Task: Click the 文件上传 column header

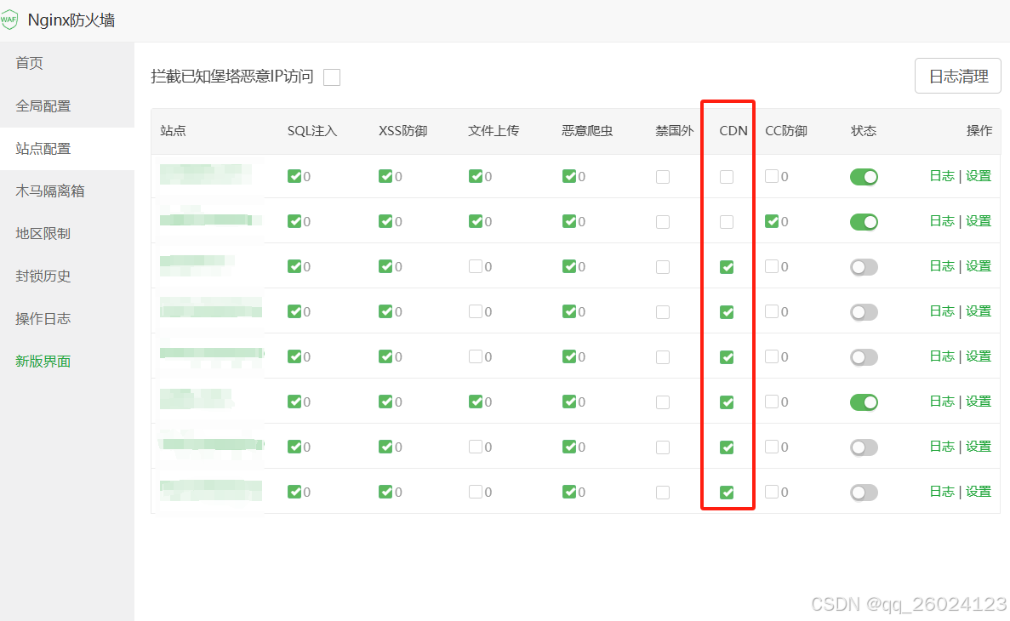Action: pos(494,131)
